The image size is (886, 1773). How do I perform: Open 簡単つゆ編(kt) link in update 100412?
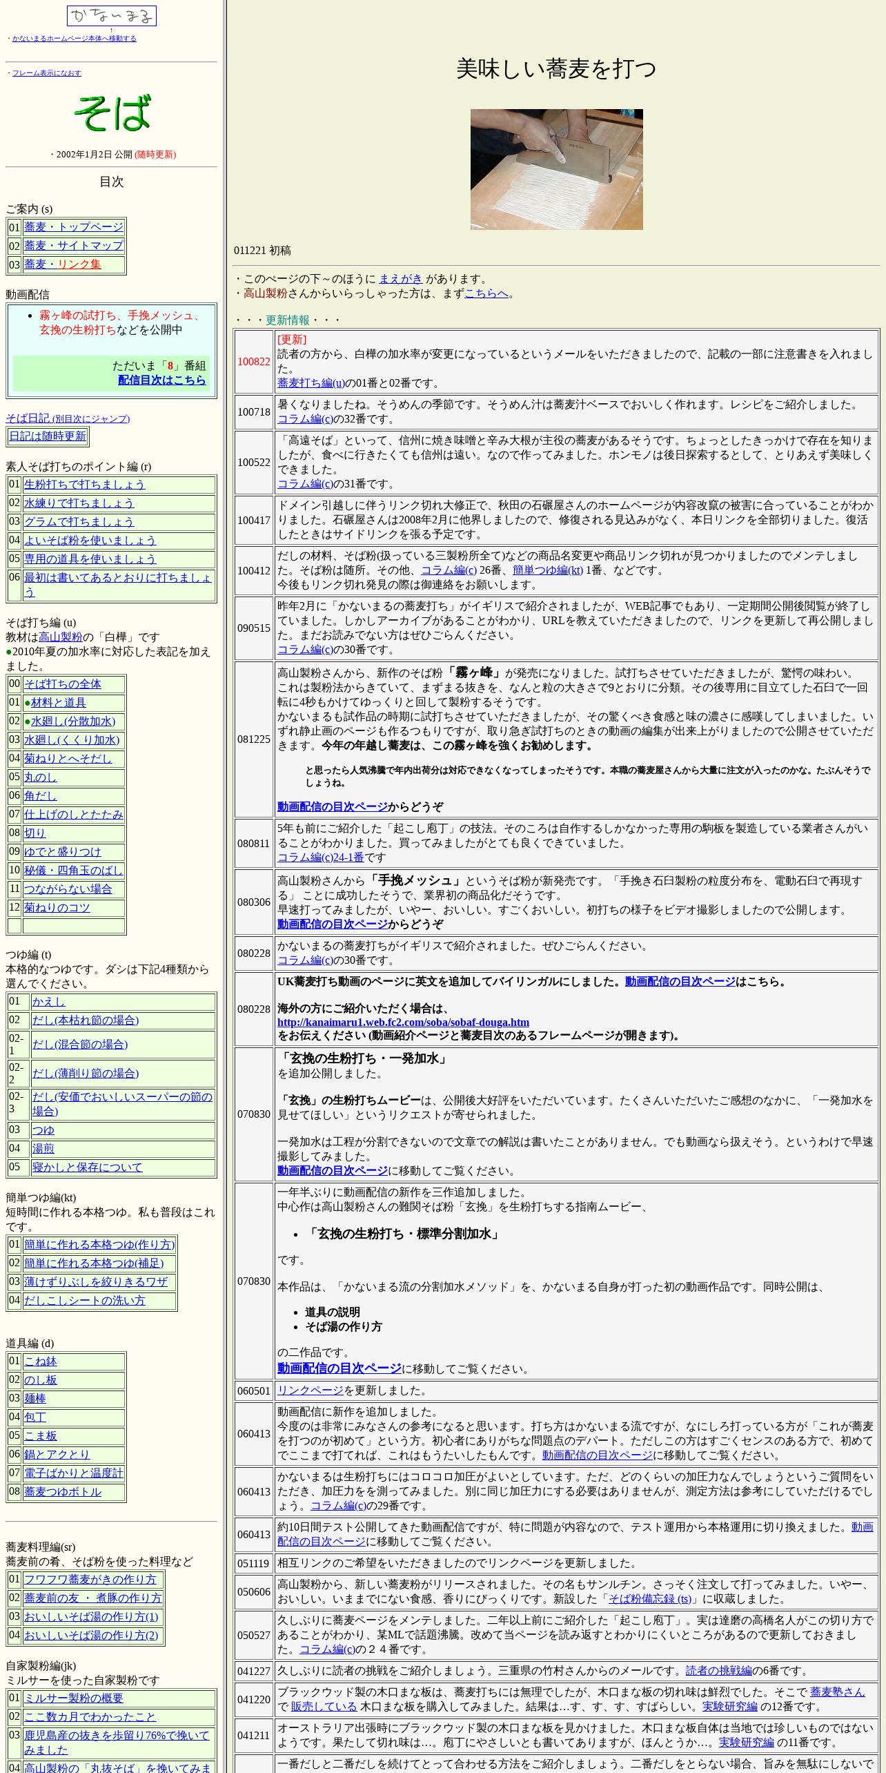click(x=548, y=570)
